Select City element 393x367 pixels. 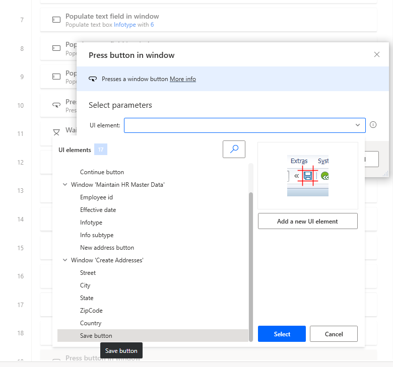tap(85, 285)
